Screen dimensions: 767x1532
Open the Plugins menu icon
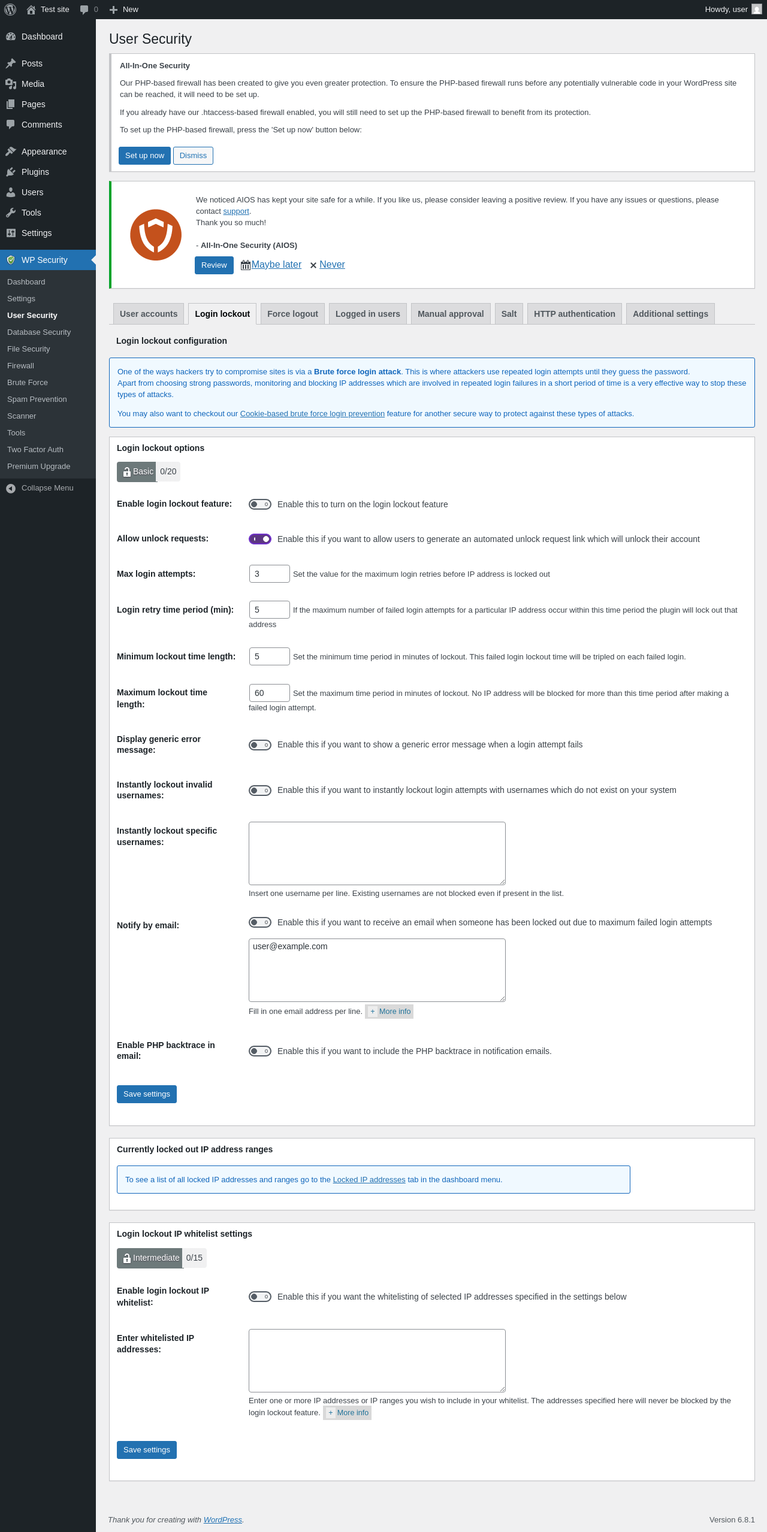(11, 172)
